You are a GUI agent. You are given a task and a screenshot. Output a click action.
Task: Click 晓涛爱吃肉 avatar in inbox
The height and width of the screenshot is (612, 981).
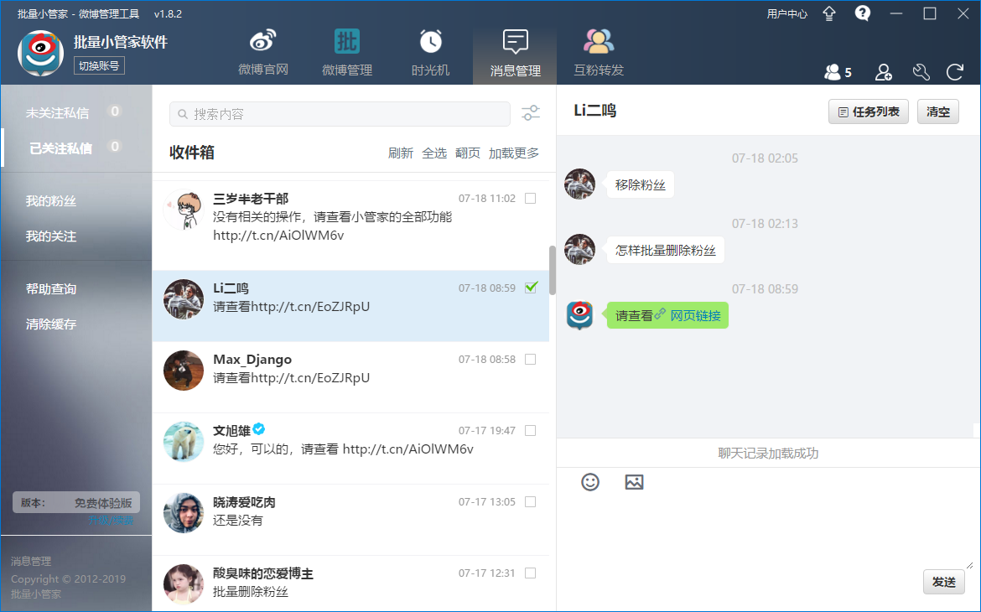pyautogui.click(x=184, y=513)
